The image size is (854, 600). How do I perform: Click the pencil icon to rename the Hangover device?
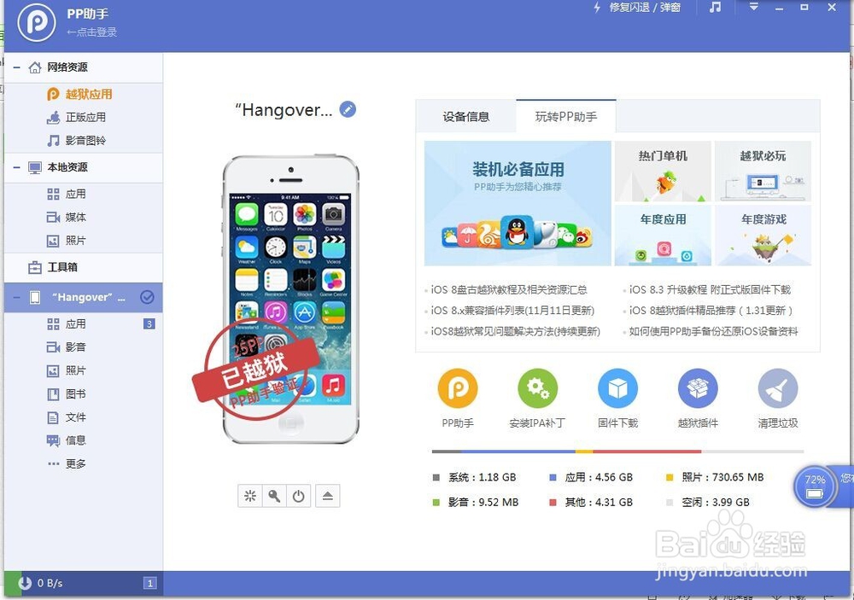tap(348, 109)
